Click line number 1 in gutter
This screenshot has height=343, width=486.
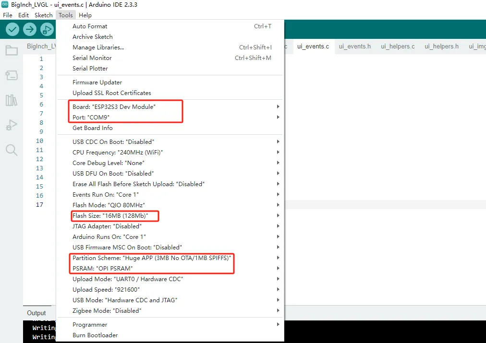41,59
